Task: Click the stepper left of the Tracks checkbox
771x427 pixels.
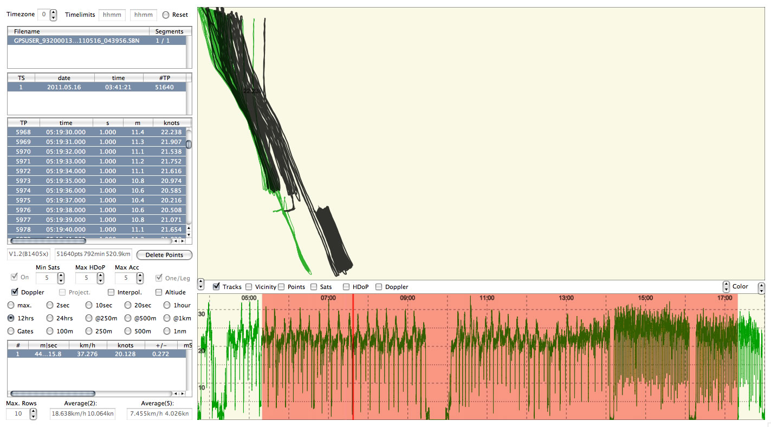Action: [x=202, y=284]
